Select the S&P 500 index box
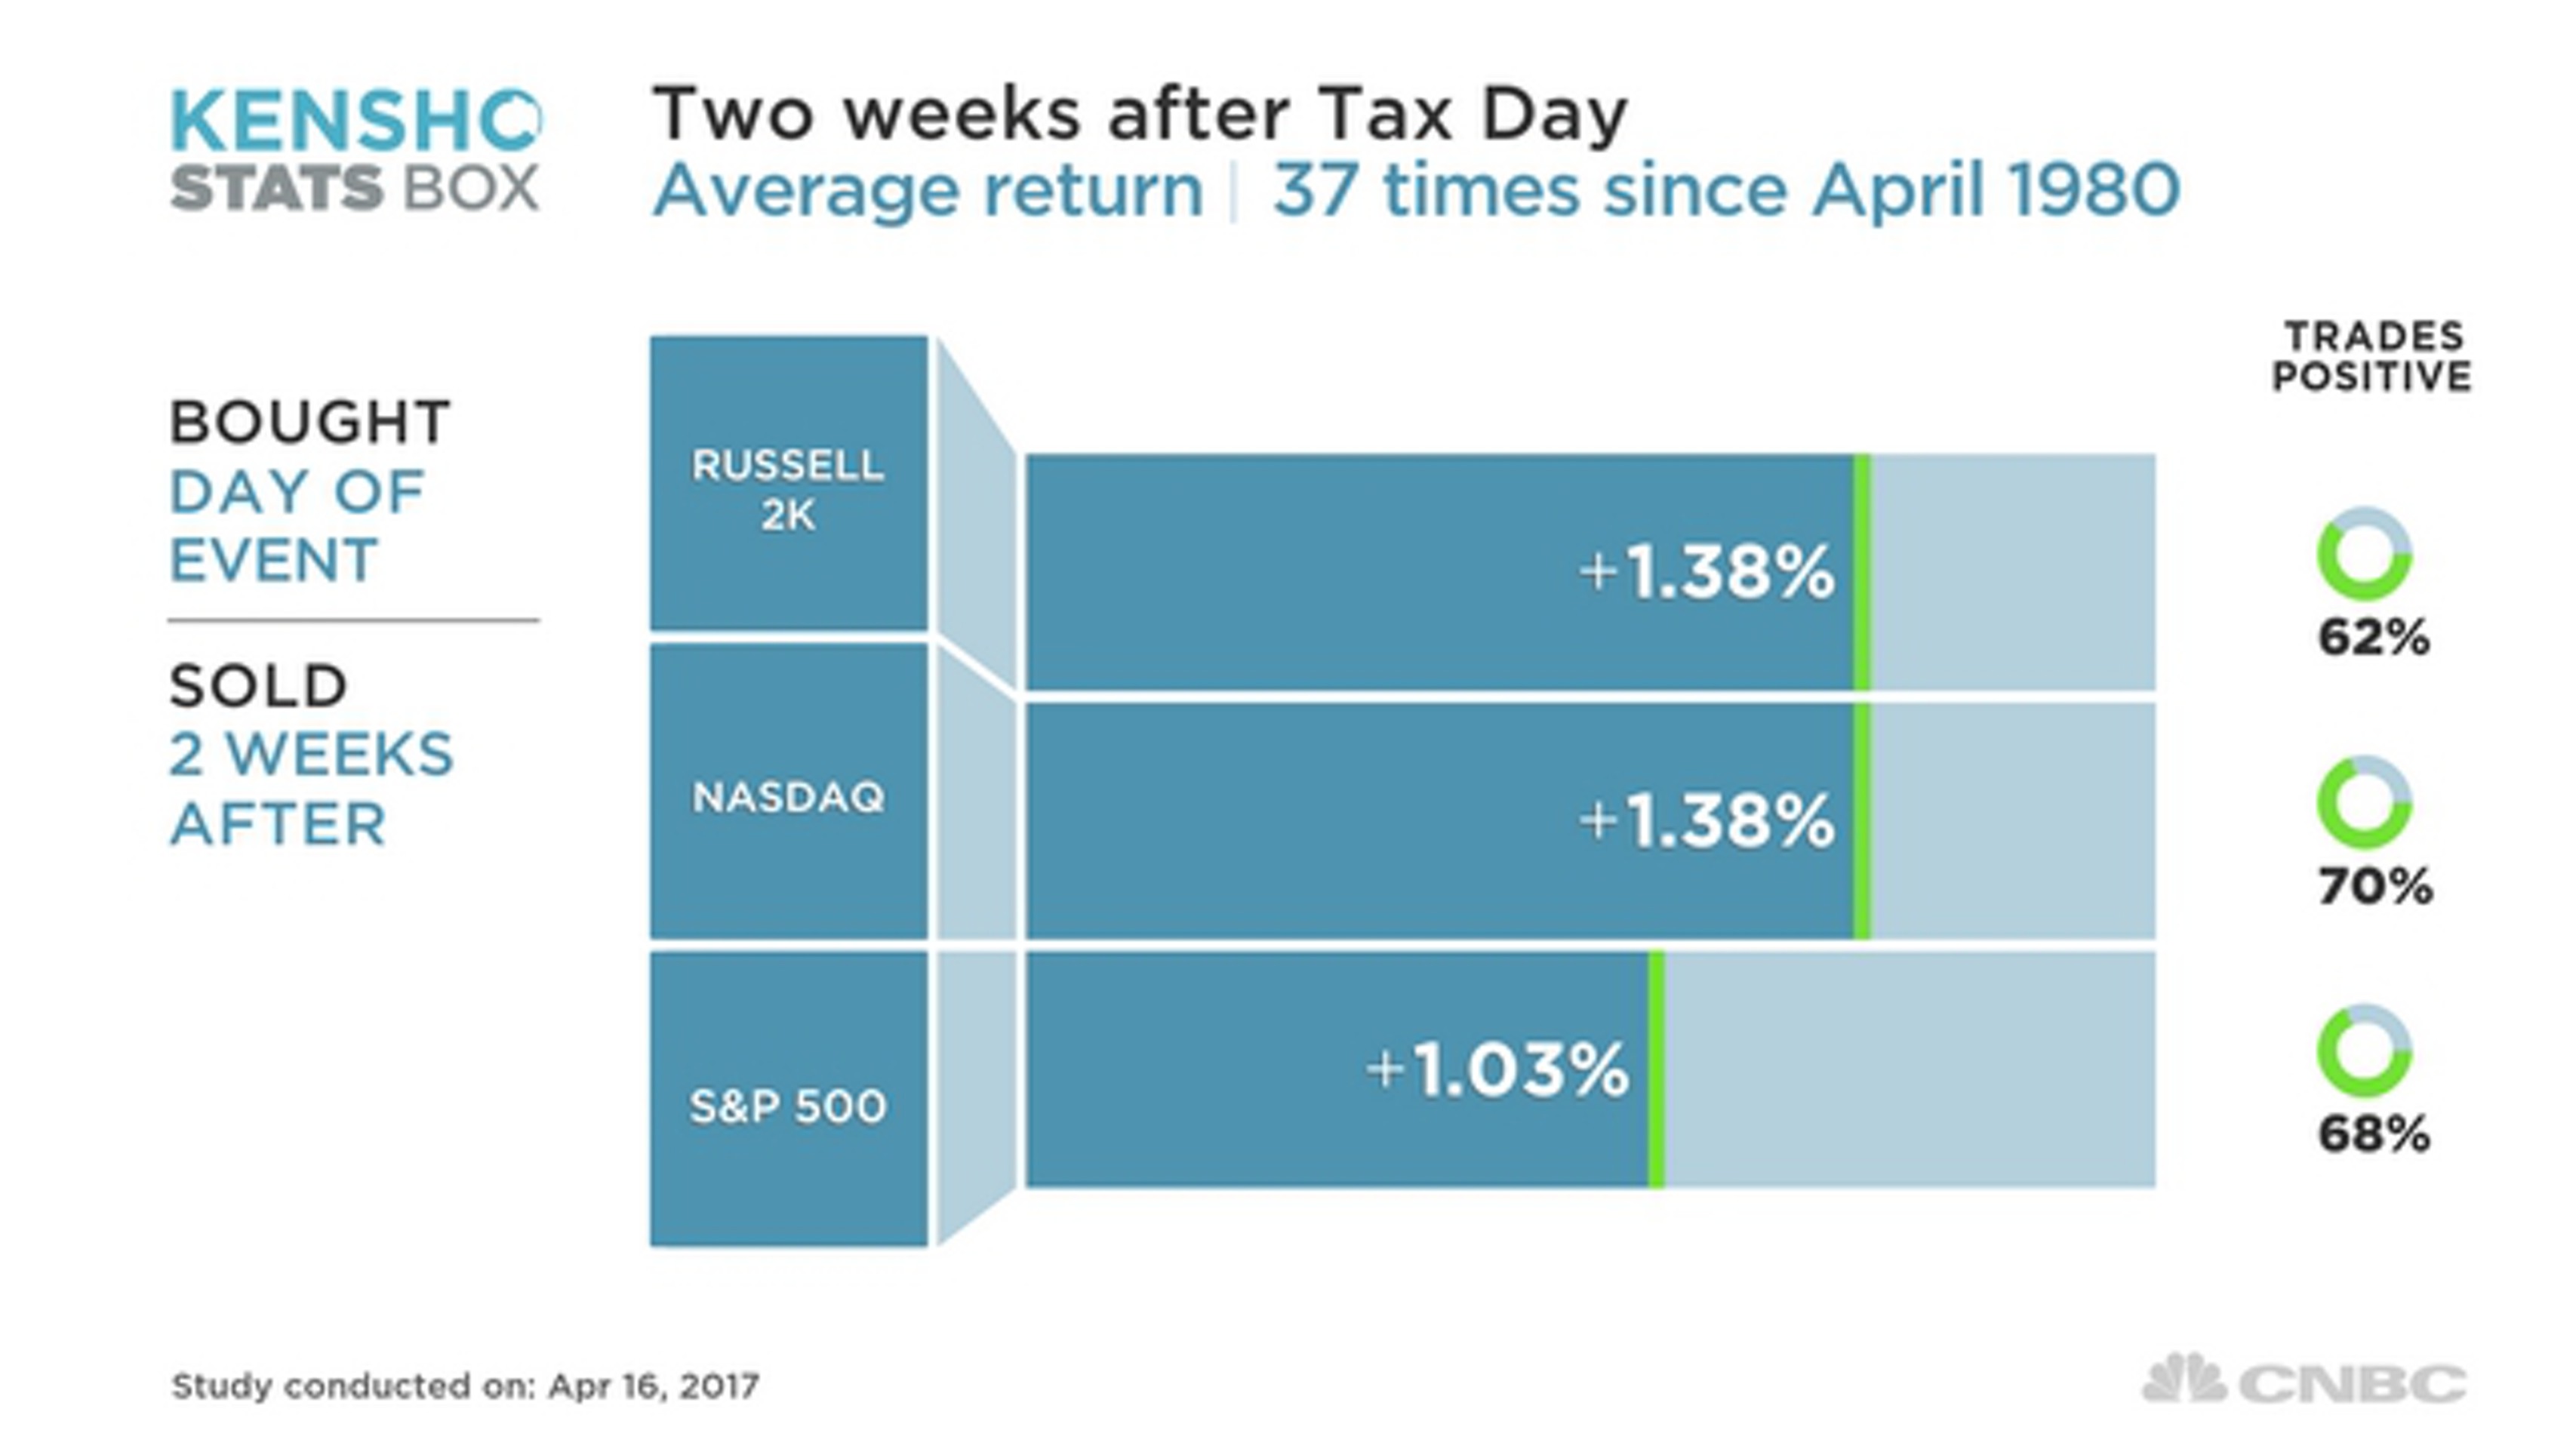2576x1449 pixels. pyautogui.click(x=788, y=1100)
